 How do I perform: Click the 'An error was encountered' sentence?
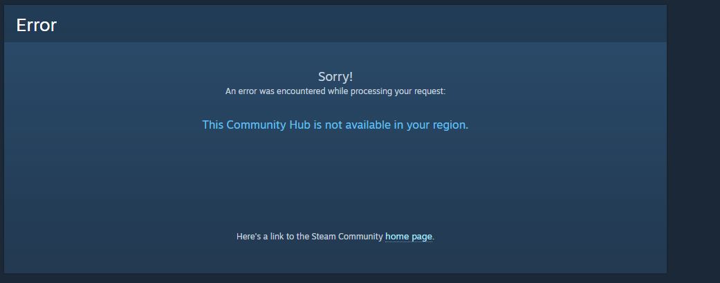[335, 91]
